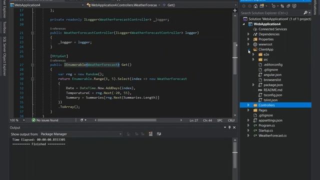Screen dimensions: 320x180
Task: Click the Solution Explorer Forward arrow
Action: (x=249, y=6)
